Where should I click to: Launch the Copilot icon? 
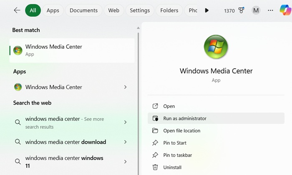285,10
